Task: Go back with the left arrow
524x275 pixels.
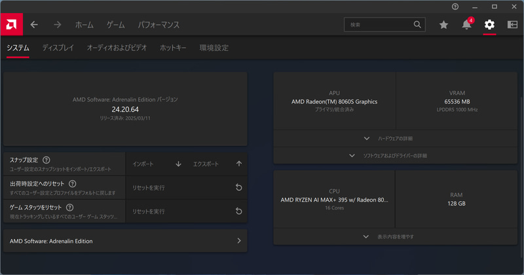Action: [x=34, y=24]
